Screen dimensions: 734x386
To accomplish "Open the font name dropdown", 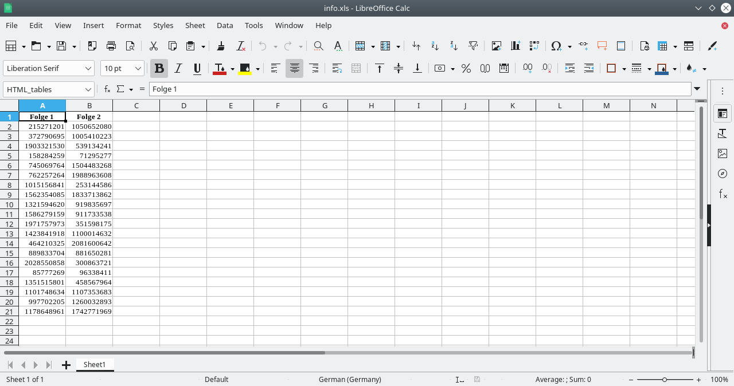I will click(88, 69).
